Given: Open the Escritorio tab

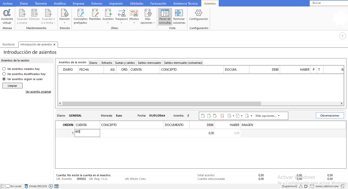Looking at the screenshot, I should point(9,44).
